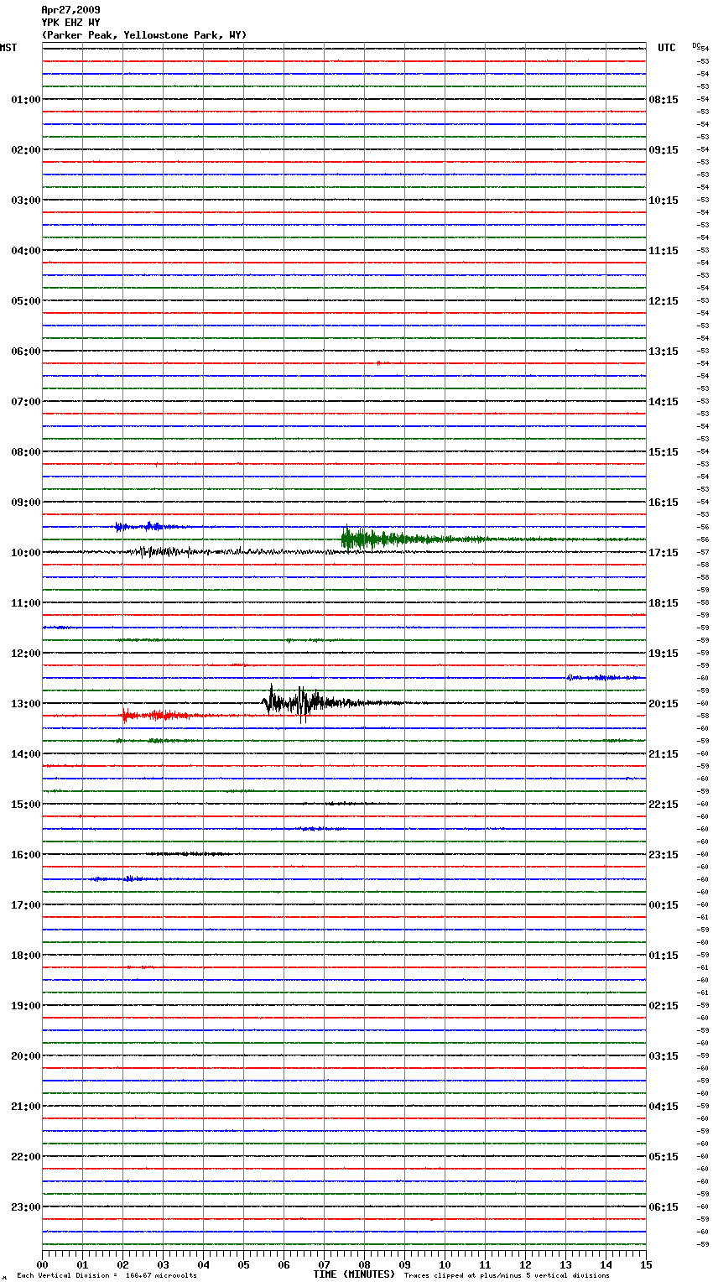
Task: Click the 15:15 UTC row label
Action: (x=664, y=452)
